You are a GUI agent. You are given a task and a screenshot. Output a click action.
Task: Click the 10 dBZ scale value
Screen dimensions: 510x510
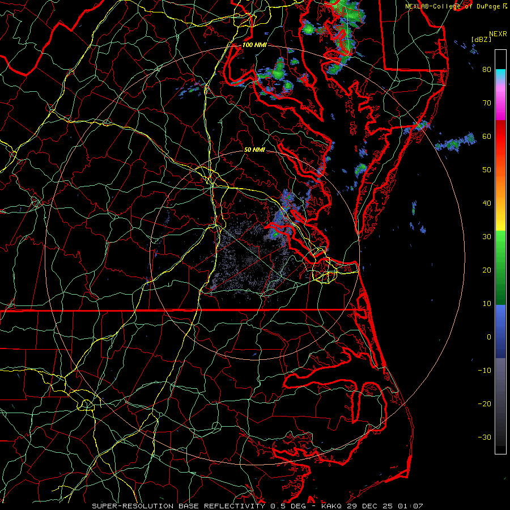(487, 304)
